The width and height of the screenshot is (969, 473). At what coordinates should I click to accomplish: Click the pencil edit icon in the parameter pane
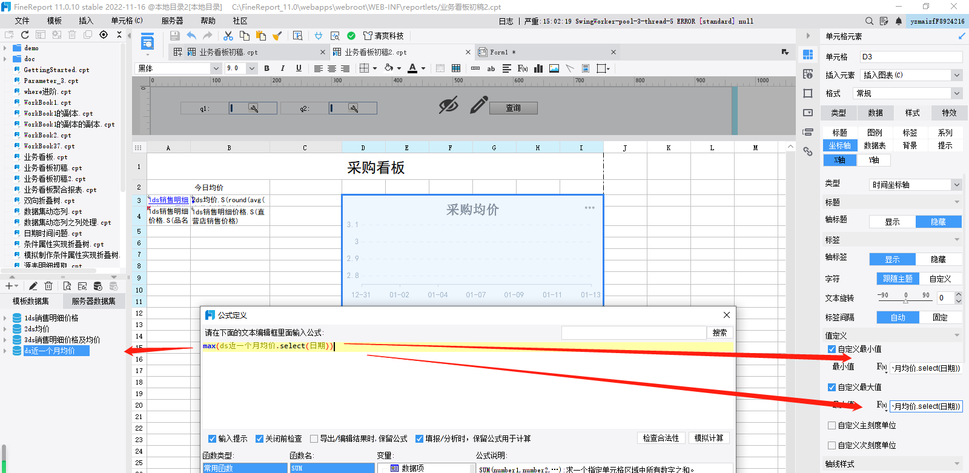(478, 105)
